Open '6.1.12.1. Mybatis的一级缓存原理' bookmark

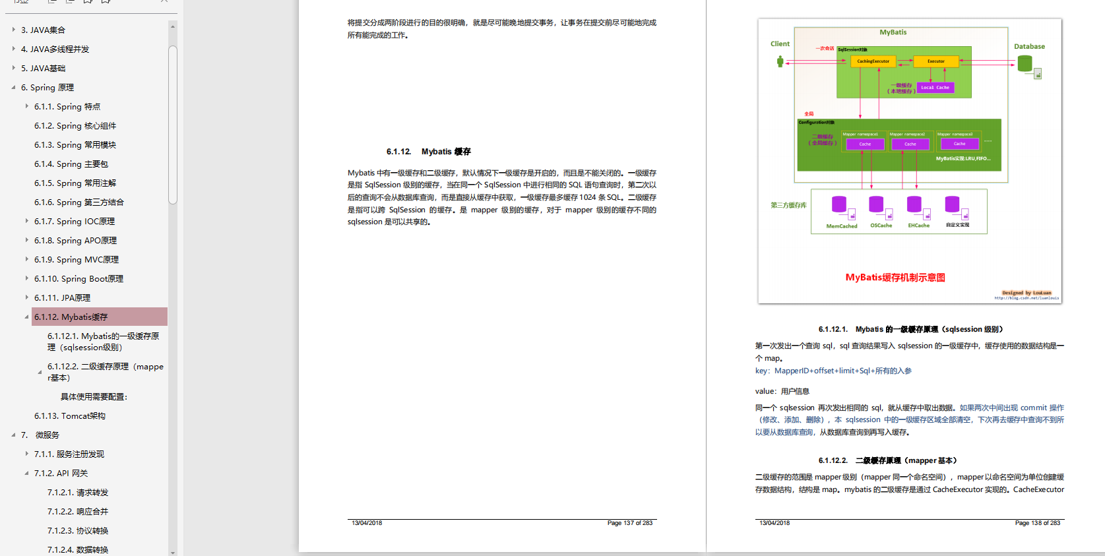103,342
